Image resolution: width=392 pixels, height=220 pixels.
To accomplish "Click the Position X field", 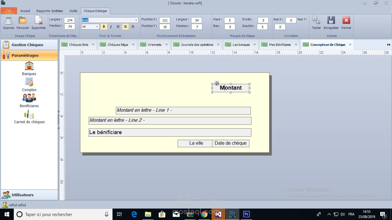I will click(x=165, y=20).
